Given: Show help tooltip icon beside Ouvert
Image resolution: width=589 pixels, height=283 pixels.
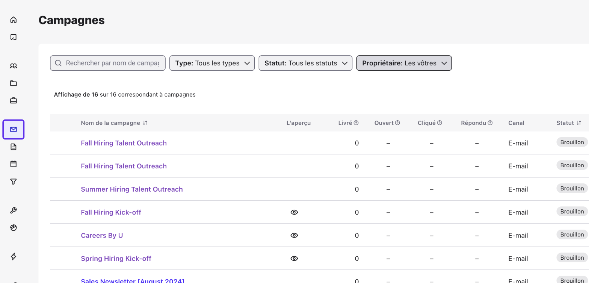Looking at the screenshot, I should pyautogui.click(x=397, y=123).
